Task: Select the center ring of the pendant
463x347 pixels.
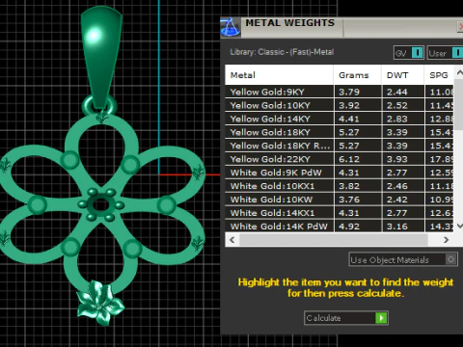Action: [x=101, y=204]
